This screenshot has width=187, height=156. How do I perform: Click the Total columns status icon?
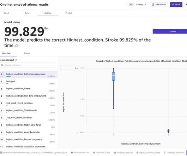tap(72, 152)
